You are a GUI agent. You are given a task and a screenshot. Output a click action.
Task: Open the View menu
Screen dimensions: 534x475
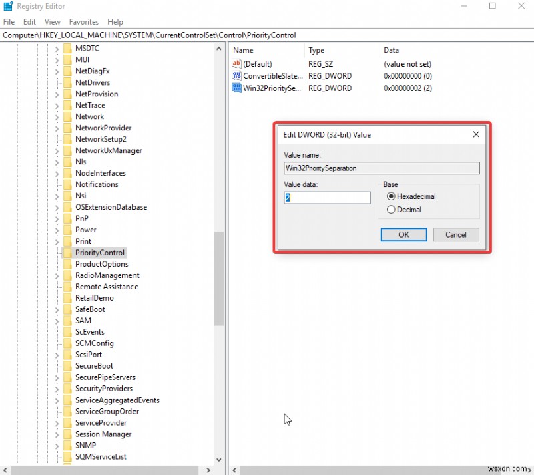click(52, 21)
